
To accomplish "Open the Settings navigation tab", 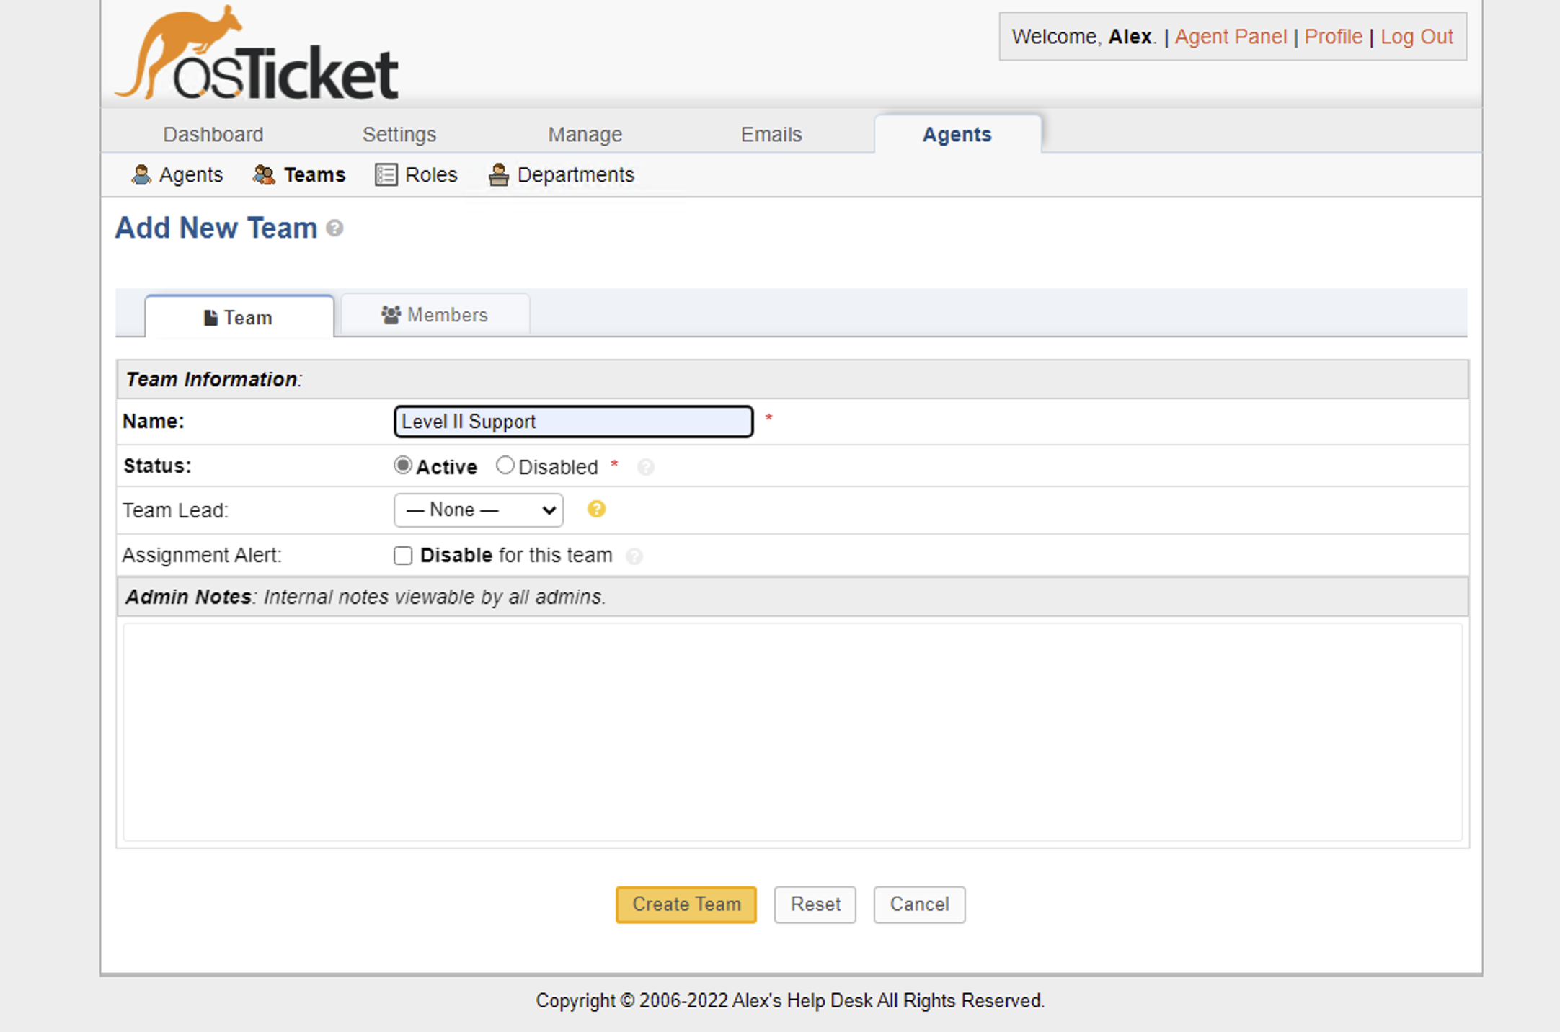I will click(399, 134).
